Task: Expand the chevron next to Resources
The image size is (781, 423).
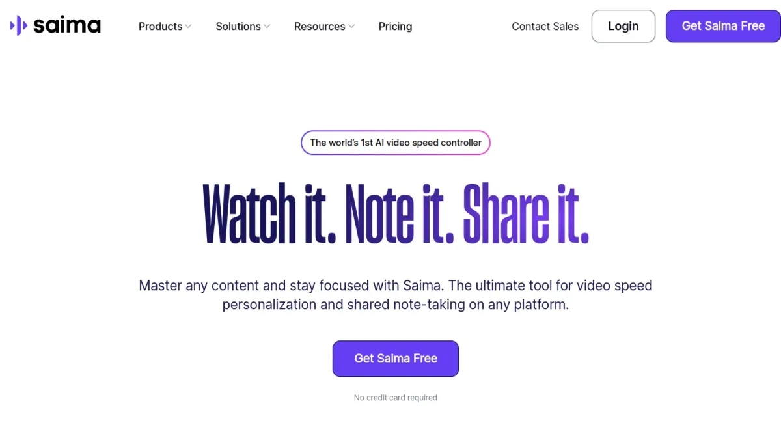Action: coord(351,27)
